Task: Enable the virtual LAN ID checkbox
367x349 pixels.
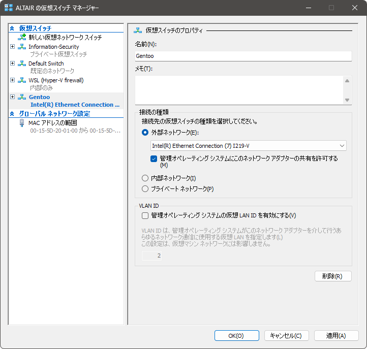Action: 145,215
